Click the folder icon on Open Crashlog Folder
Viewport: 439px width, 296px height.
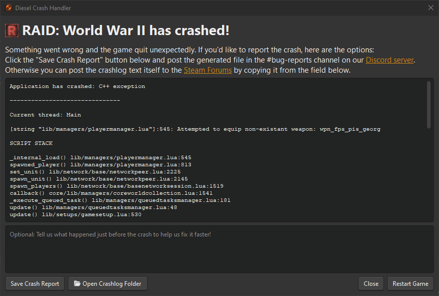[77, 284]
